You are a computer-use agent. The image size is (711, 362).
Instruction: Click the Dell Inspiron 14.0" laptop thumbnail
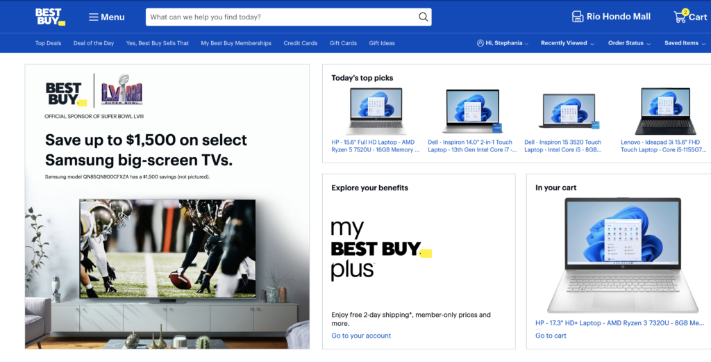click(472, 111)
